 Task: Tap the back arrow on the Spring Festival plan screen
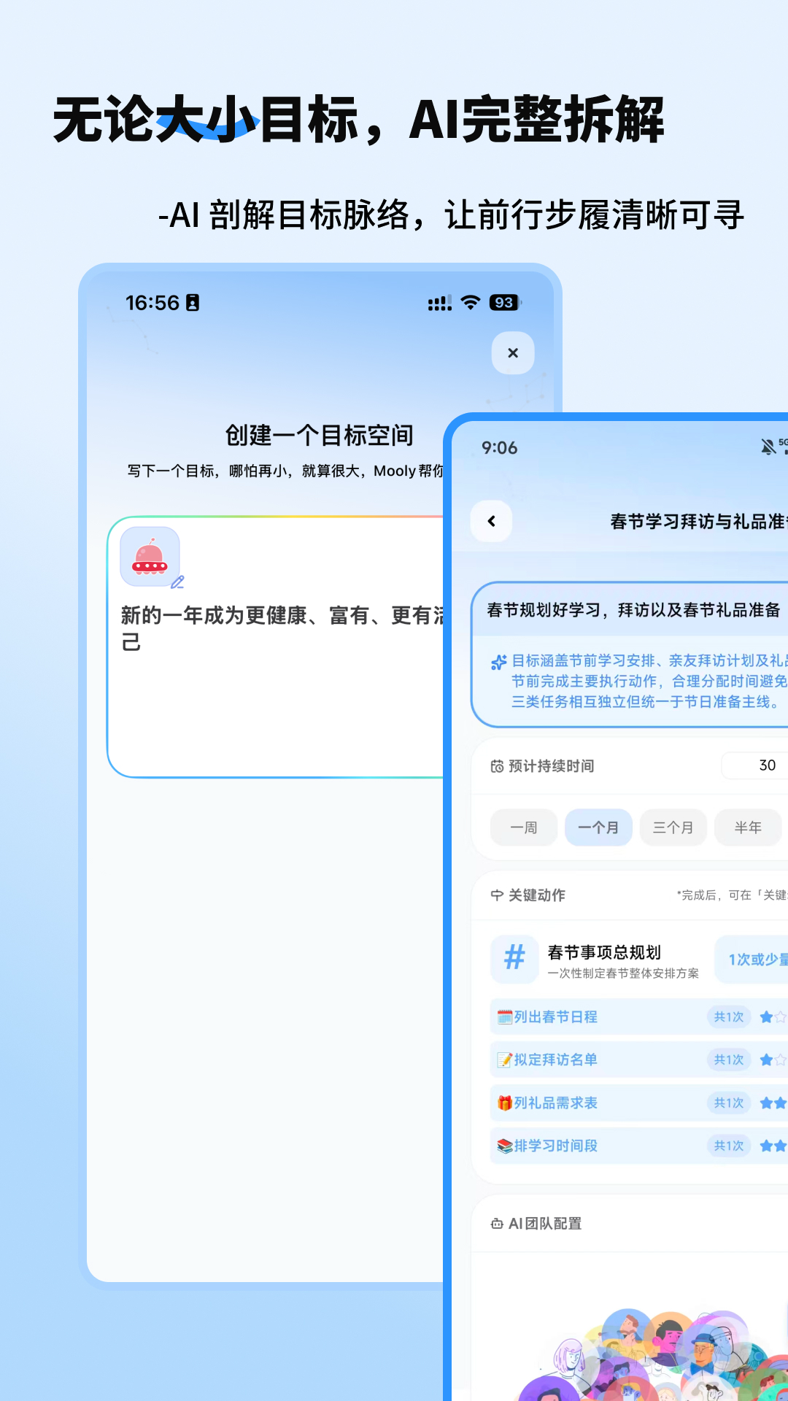click(492, 521)
